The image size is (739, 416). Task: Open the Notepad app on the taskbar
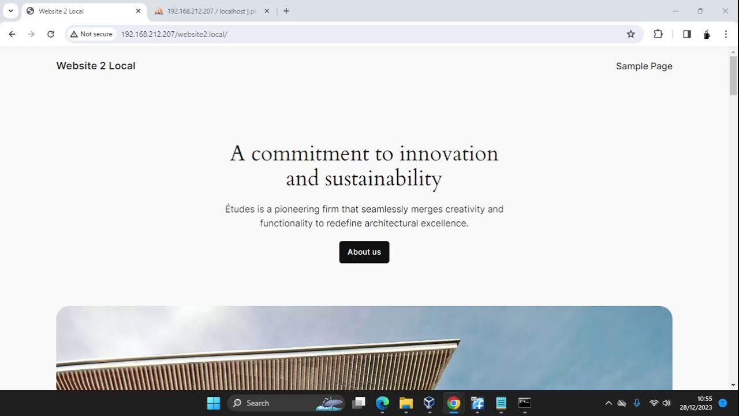point(501,403)
